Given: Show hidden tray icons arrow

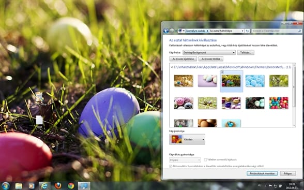Looking at the screenshot, I should pyautogui.click(x=265, y=186).
